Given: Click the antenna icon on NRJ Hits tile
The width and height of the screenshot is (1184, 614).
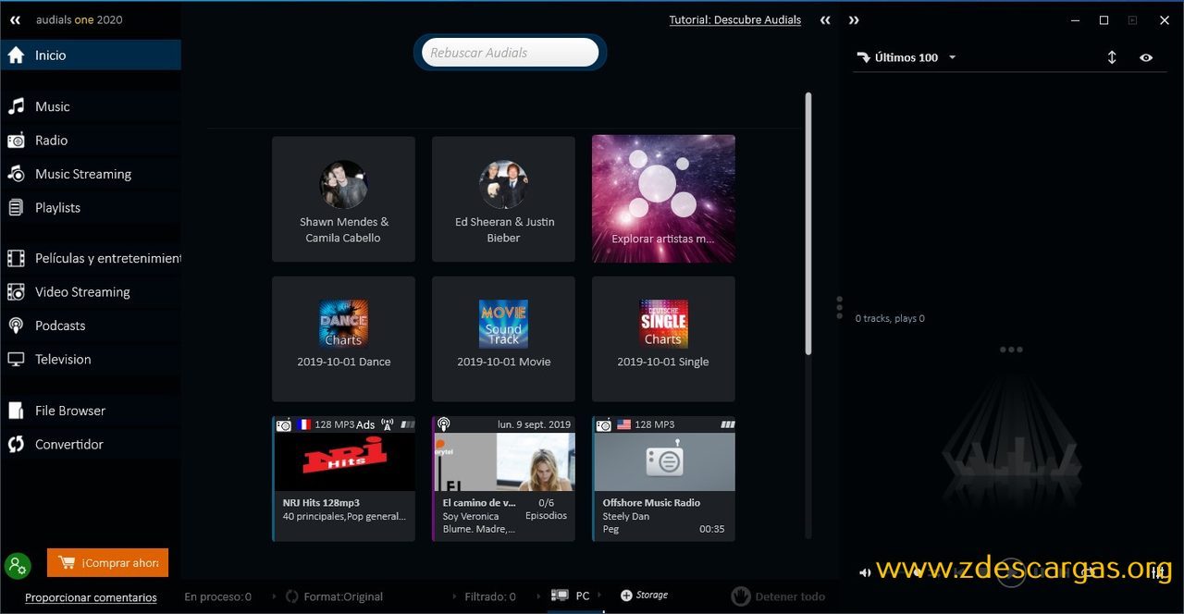Looking at the screenshot, I should [x=387, y=424].
